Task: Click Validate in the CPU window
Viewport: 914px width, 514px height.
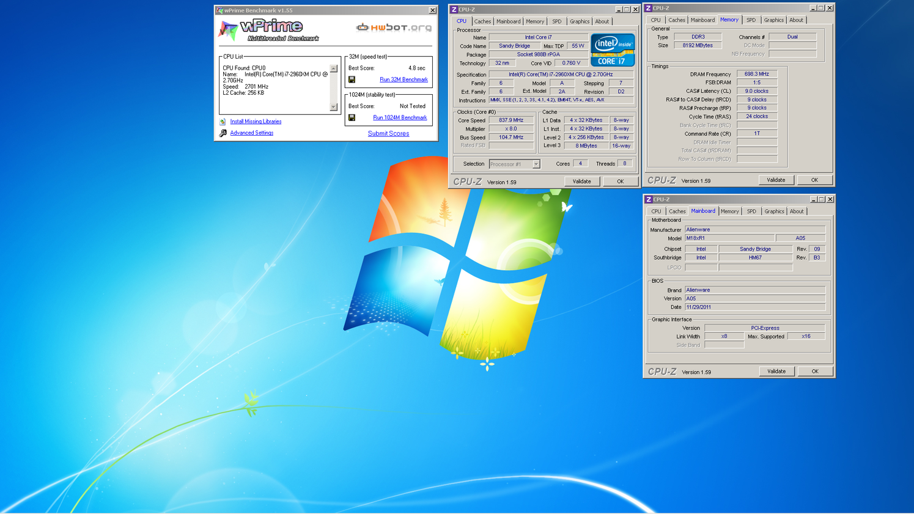Action: (581, 182)
